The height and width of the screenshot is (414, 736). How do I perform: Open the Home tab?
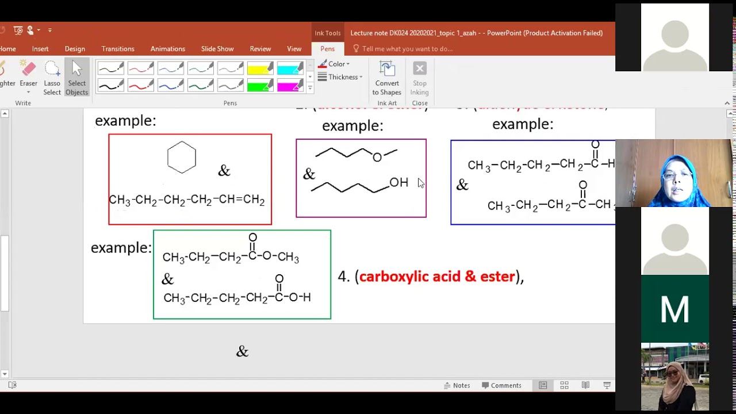point(7,49)
